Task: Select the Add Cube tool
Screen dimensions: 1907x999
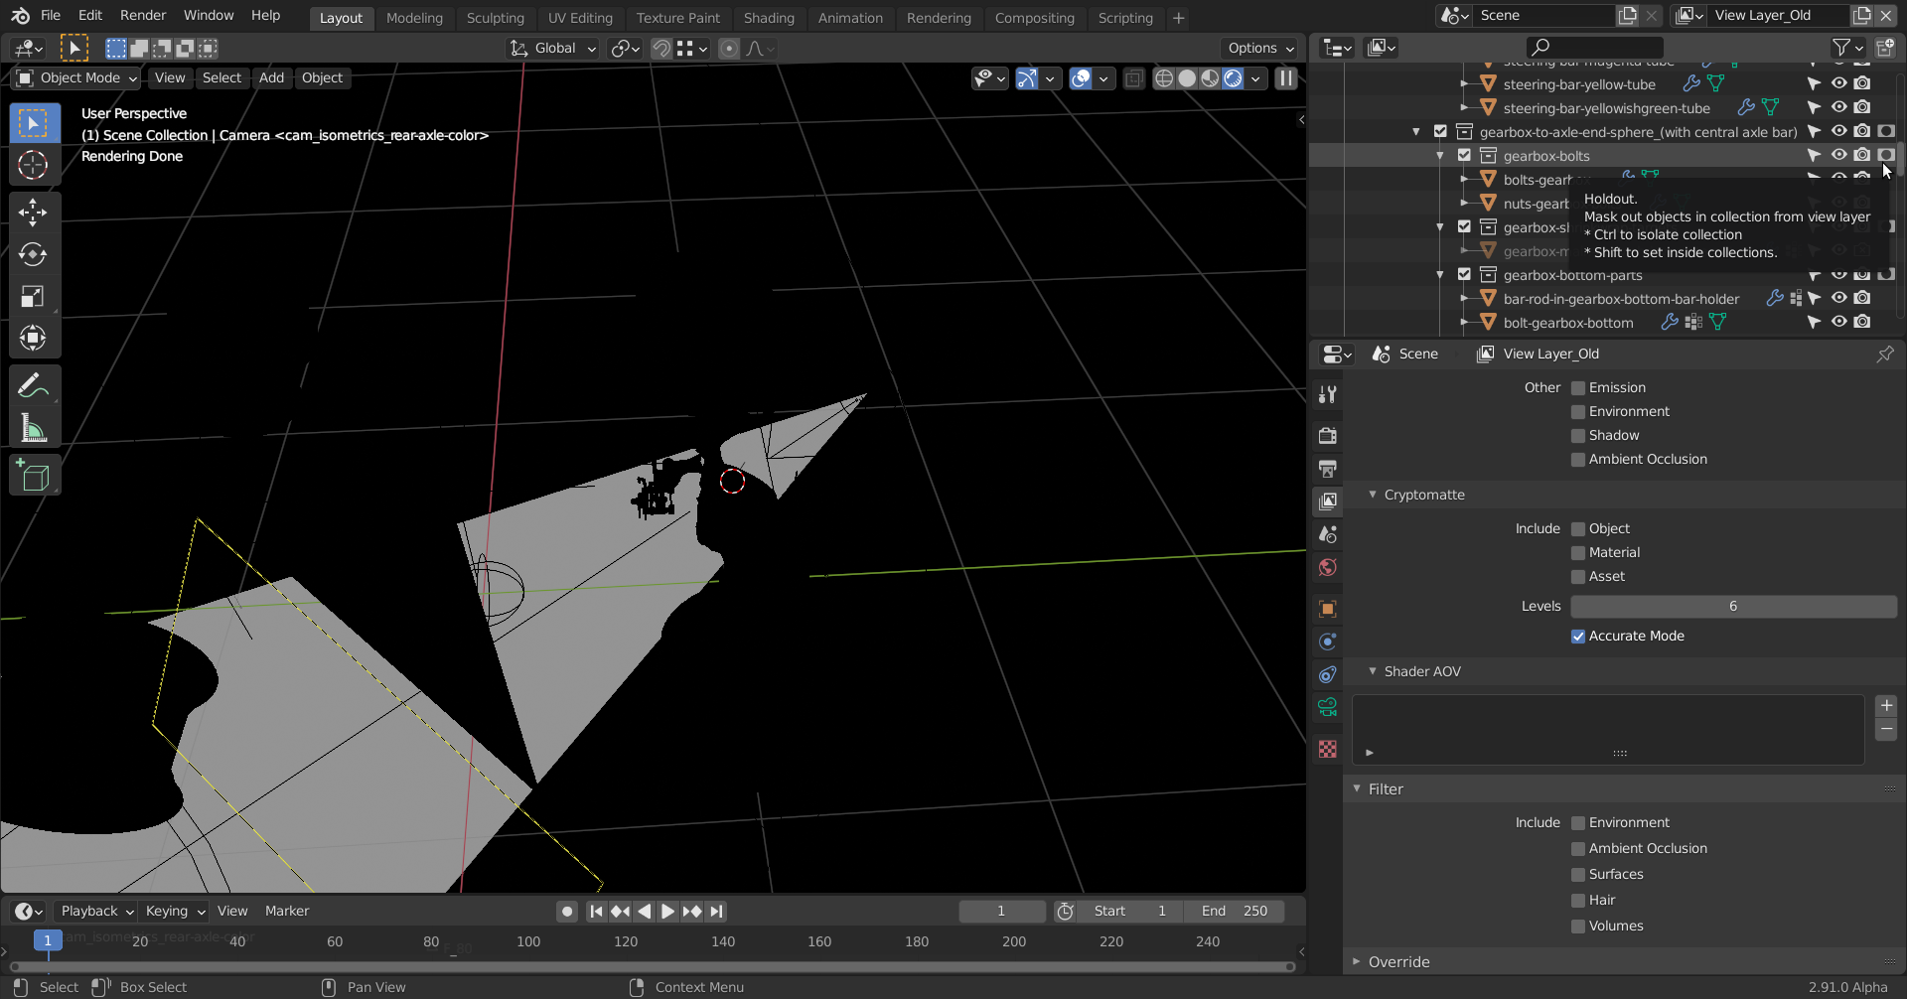Action: pos(33,477)
